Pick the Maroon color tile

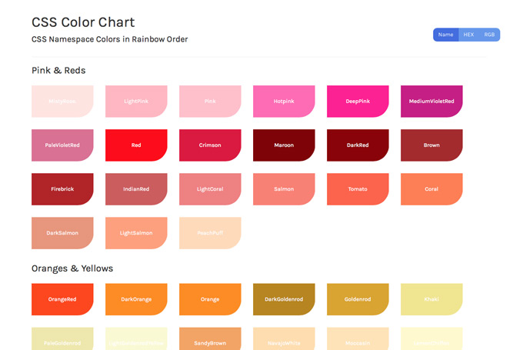[284, 145]
